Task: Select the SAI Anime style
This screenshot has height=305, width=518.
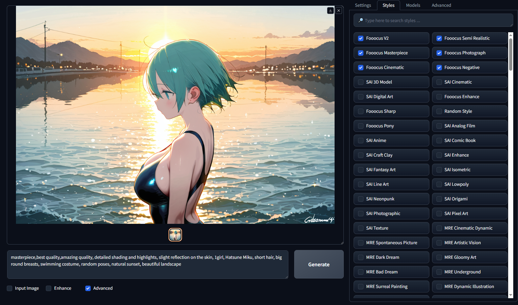Action: (x=361, y=141)
